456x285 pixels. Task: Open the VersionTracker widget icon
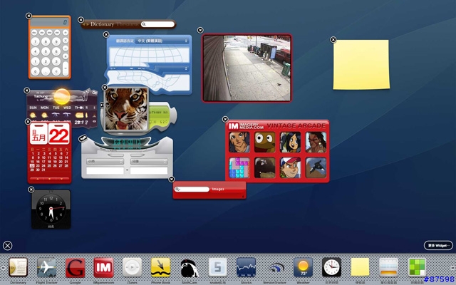coord(275,268)
